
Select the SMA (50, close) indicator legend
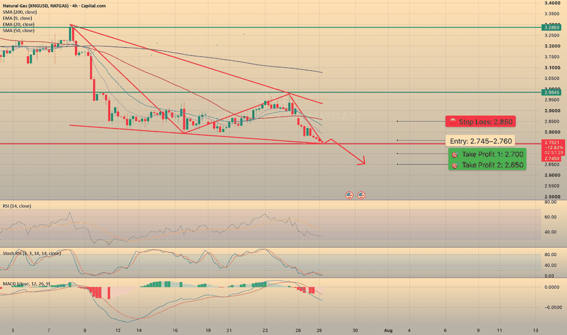coord(18,30)
